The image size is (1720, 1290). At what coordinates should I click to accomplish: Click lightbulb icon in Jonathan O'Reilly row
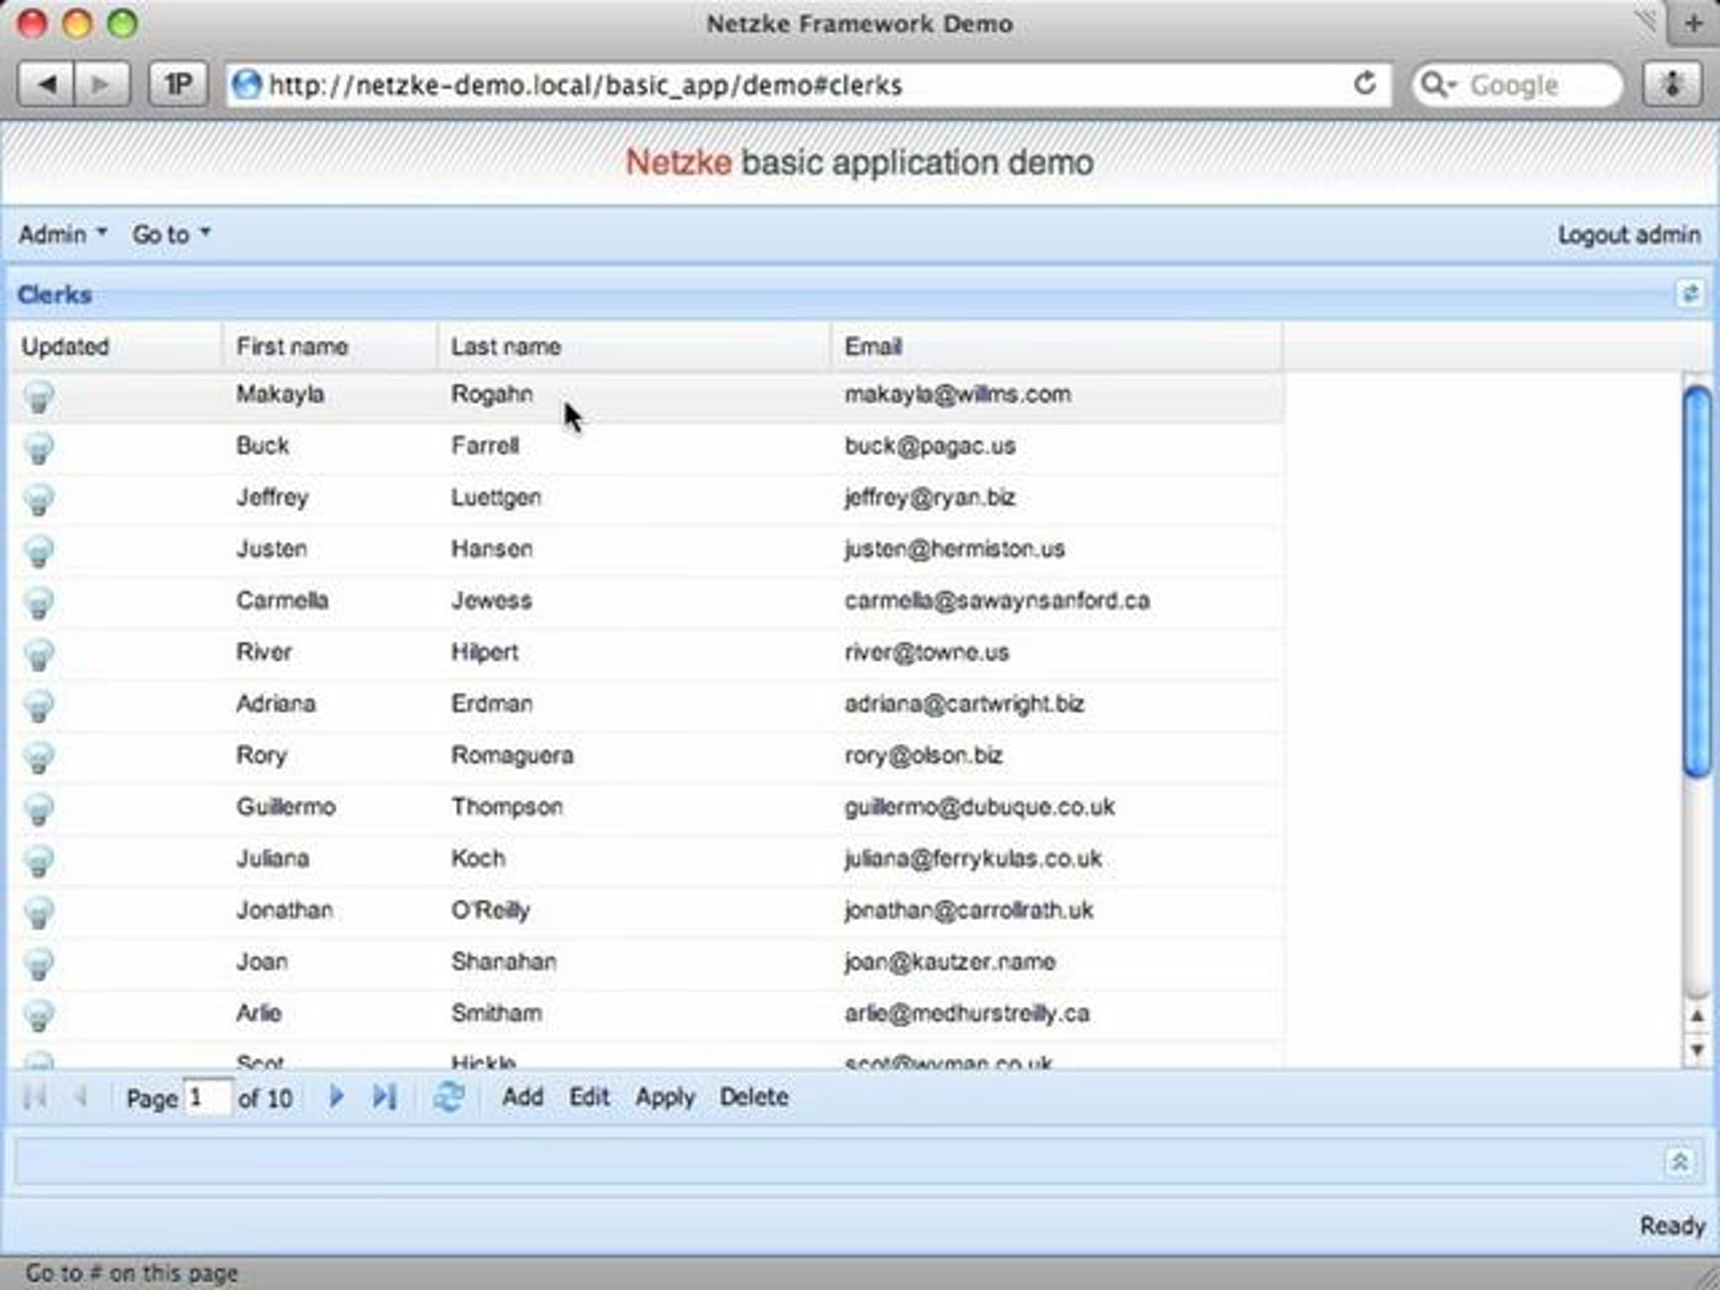coord(39,912)
